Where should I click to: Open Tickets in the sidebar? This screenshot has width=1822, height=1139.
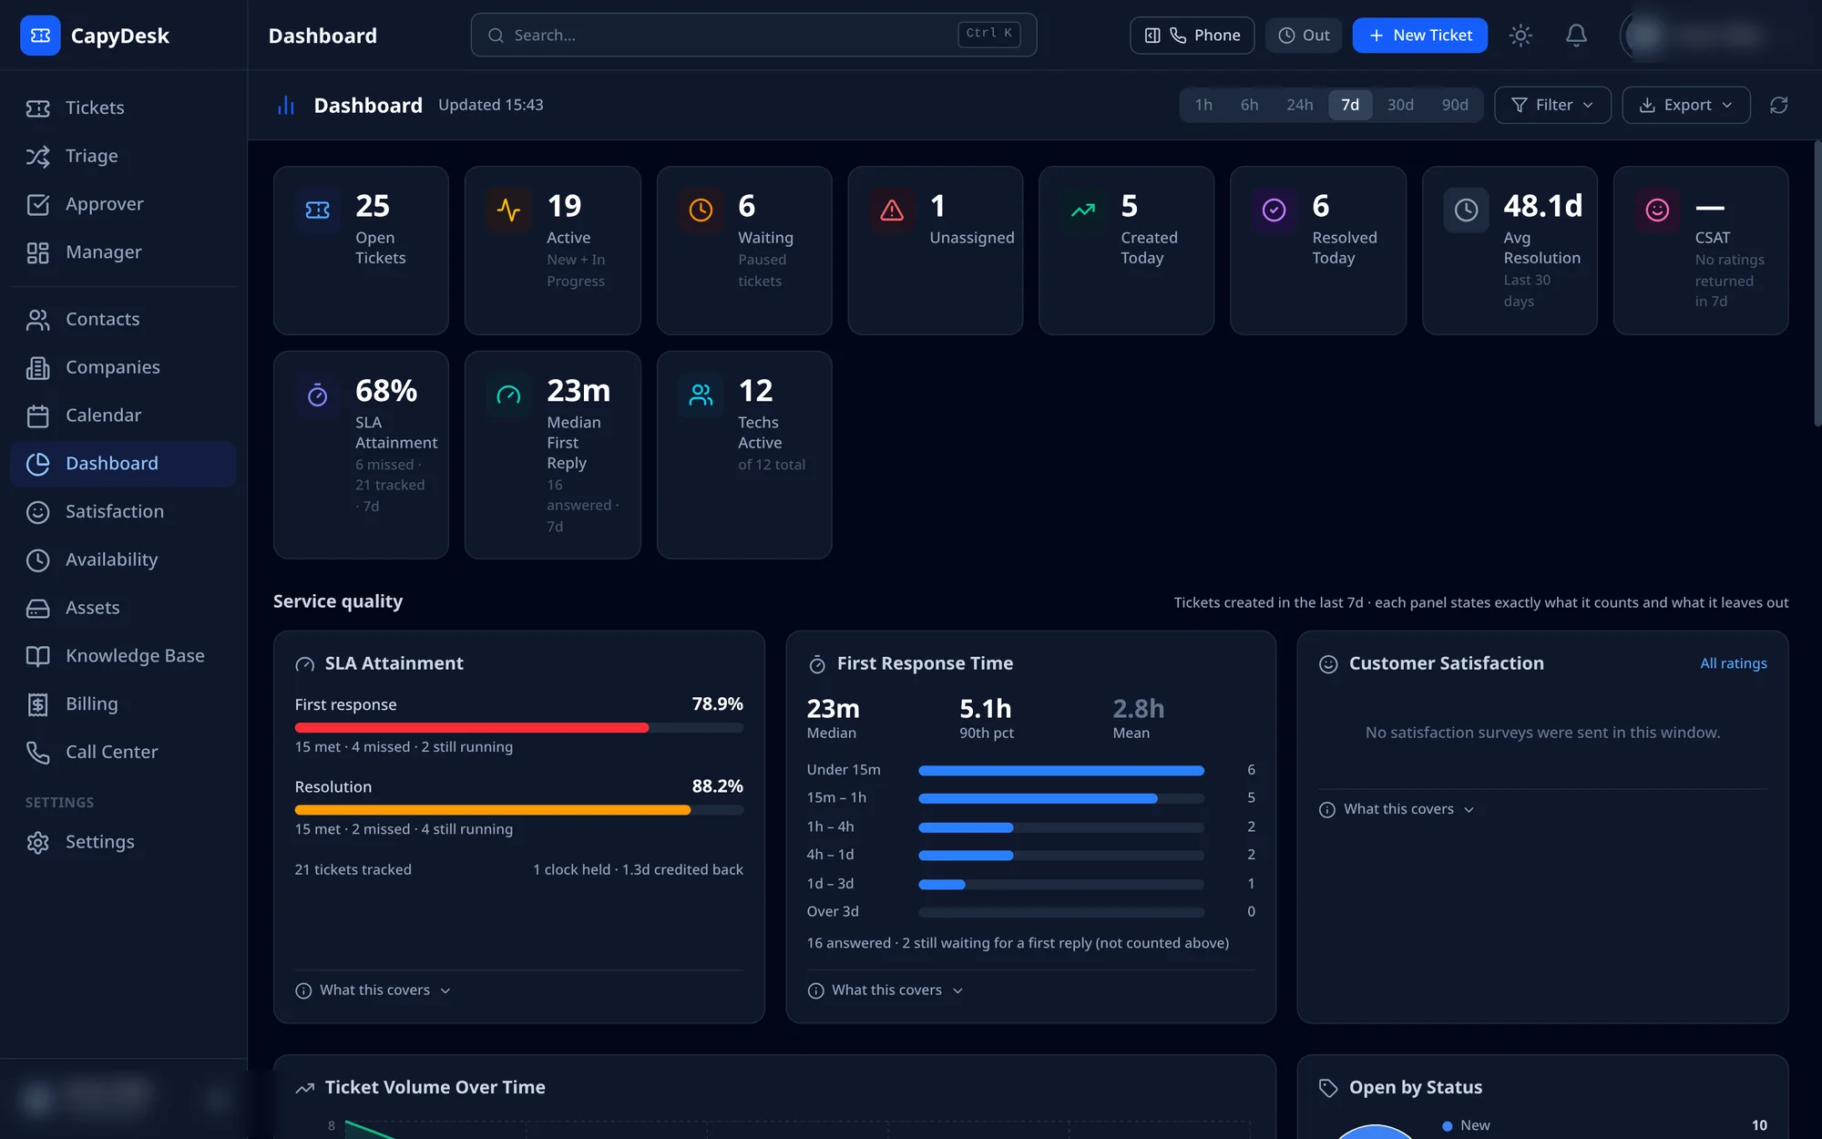(124, 108)
